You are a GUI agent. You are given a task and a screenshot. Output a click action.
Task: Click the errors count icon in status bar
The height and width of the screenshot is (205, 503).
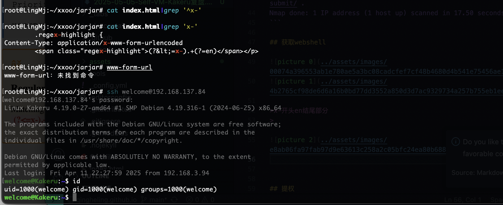pyautogui.click(x=189, y=200)
